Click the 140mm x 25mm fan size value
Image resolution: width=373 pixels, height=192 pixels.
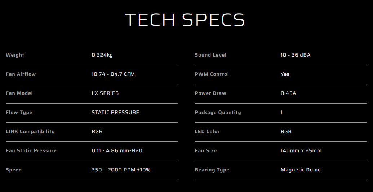pyautogui.click(x=301, y=150)
